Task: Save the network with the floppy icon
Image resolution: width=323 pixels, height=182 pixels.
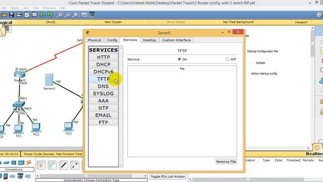Action: 12,15
